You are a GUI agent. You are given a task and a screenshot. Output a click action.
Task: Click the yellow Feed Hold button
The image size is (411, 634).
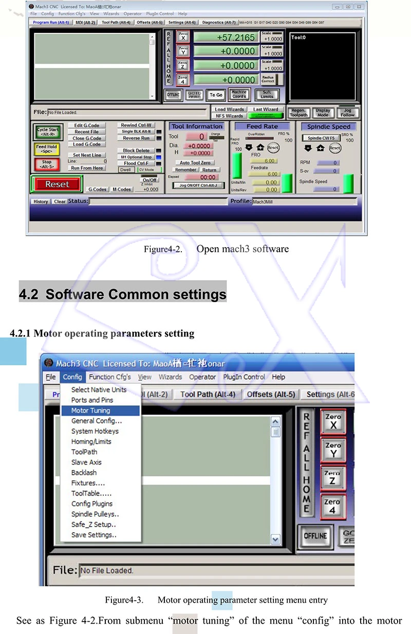(47, 149)
